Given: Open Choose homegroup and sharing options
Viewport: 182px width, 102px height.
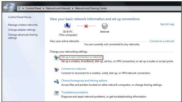Looking at the screenshot, I should [x=84, y=81].
